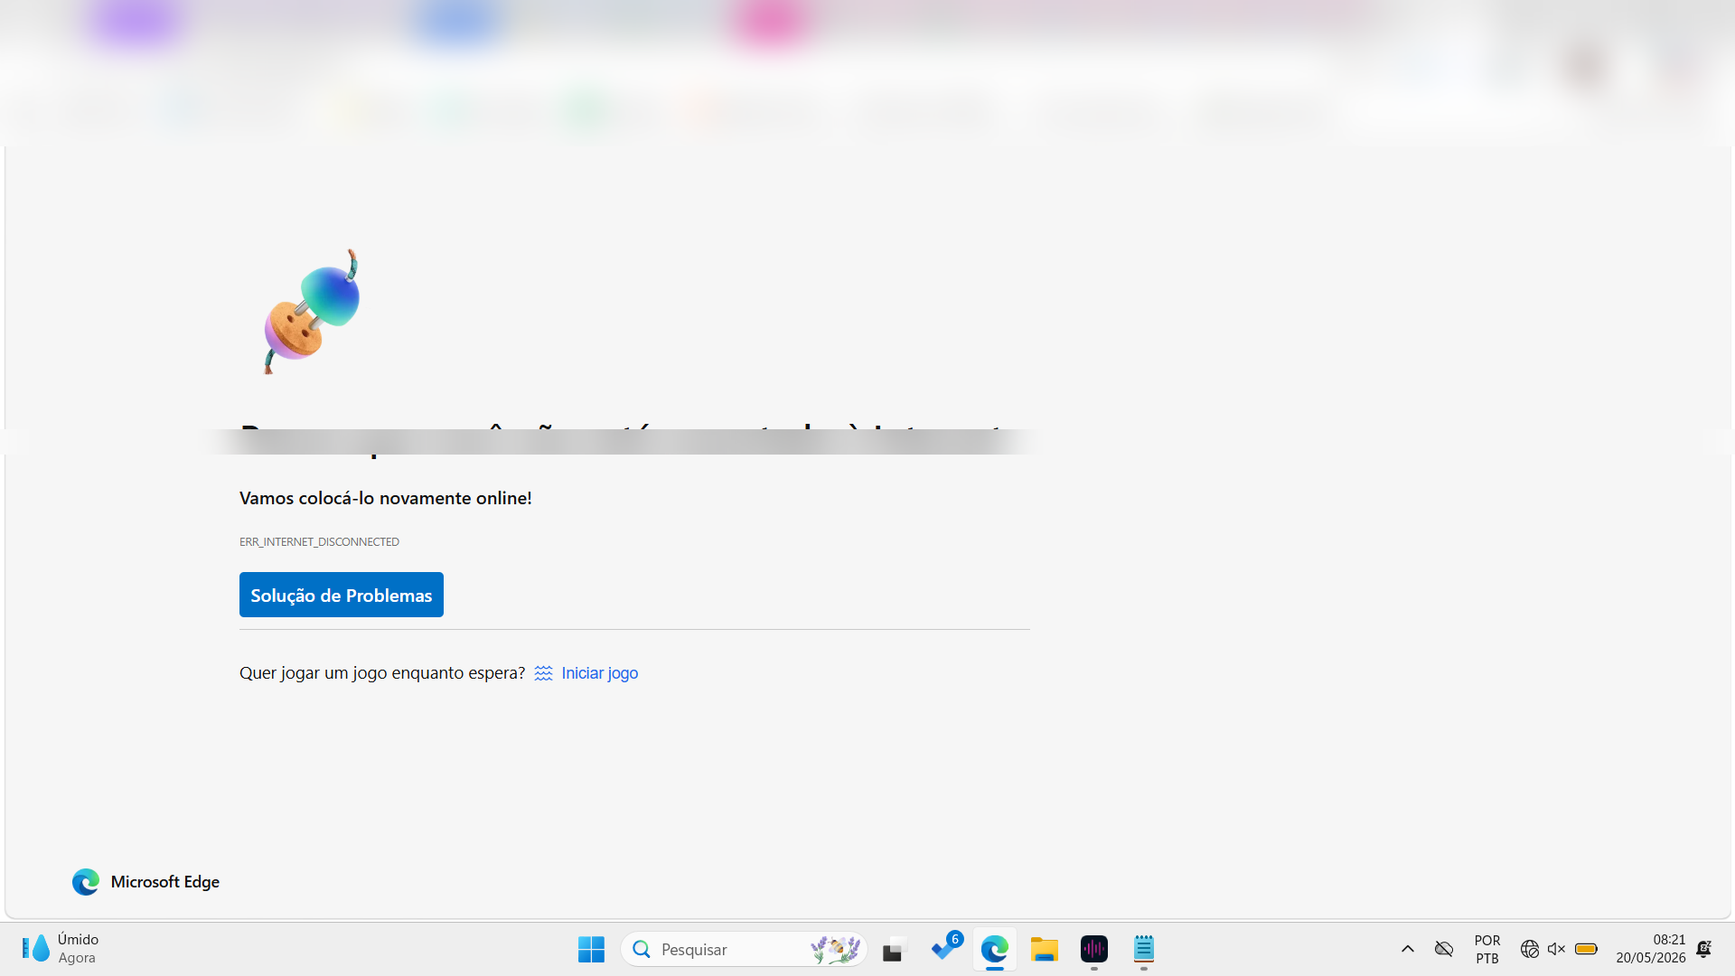The height and width of the screenshot is (976, 1735).
Task: Open the Iniciar jogo link
Action: (x=599, y=673)
